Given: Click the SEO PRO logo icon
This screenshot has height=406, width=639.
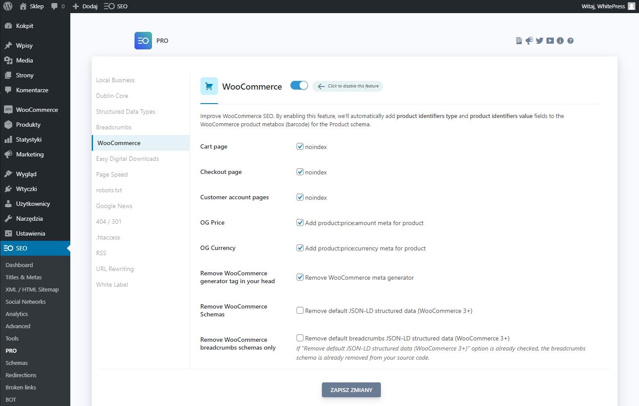Looking at the screenshot, I should 143,41.
